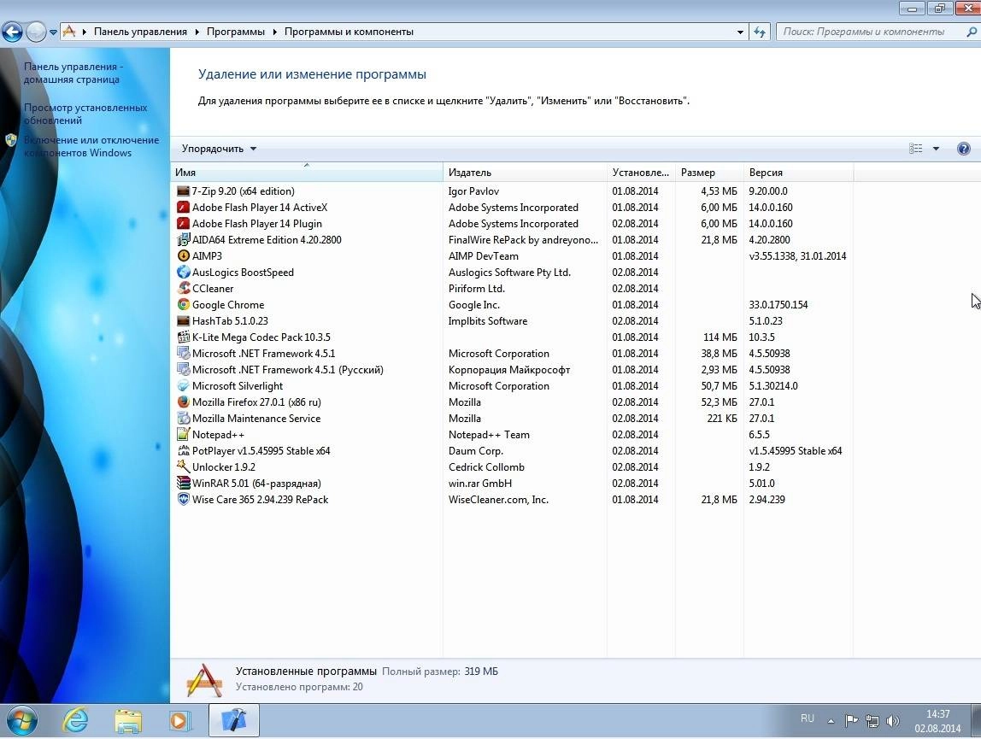Click the Microsoft .NET Framework 4.5.1 (Русский) icon

coord(184,370)
